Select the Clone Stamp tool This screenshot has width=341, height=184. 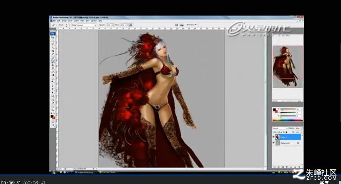[53, 65]
